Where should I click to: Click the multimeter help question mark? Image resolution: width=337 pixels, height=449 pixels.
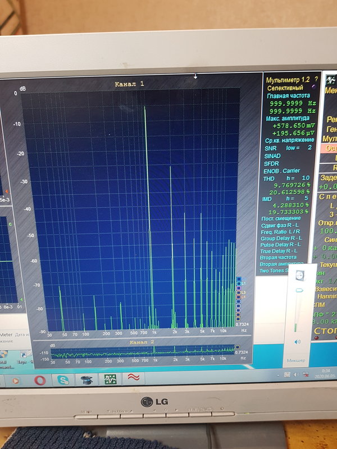(316, 79)
